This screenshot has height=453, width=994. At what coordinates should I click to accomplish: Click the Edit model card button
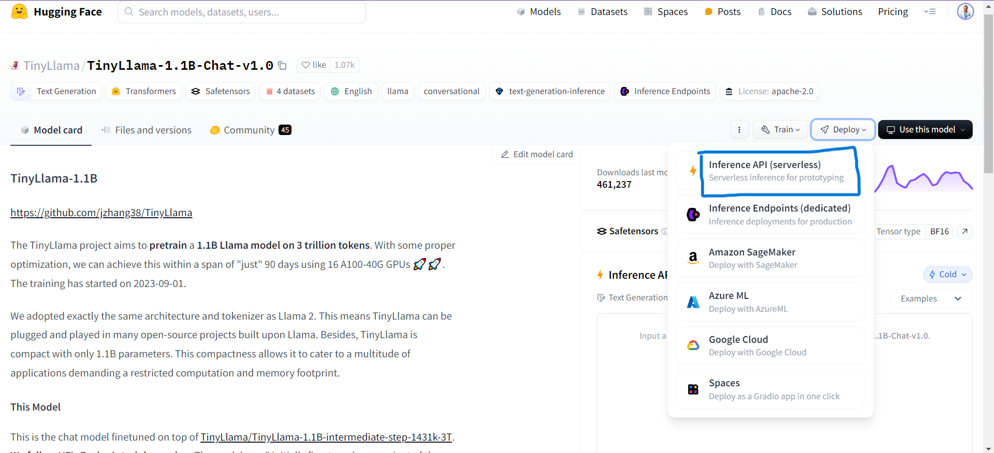[x=537, y=154]
